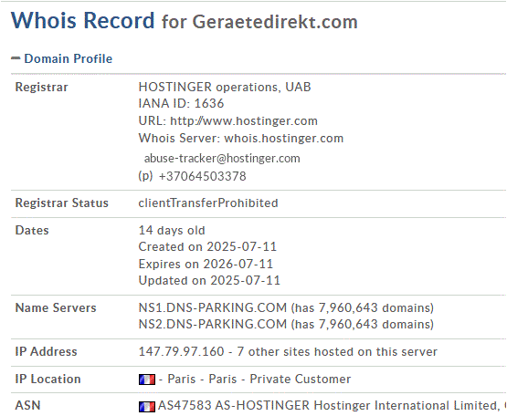The image size is (507, 416).
Task: Click the clientTransferProhibited status
Action: (208, 203)
